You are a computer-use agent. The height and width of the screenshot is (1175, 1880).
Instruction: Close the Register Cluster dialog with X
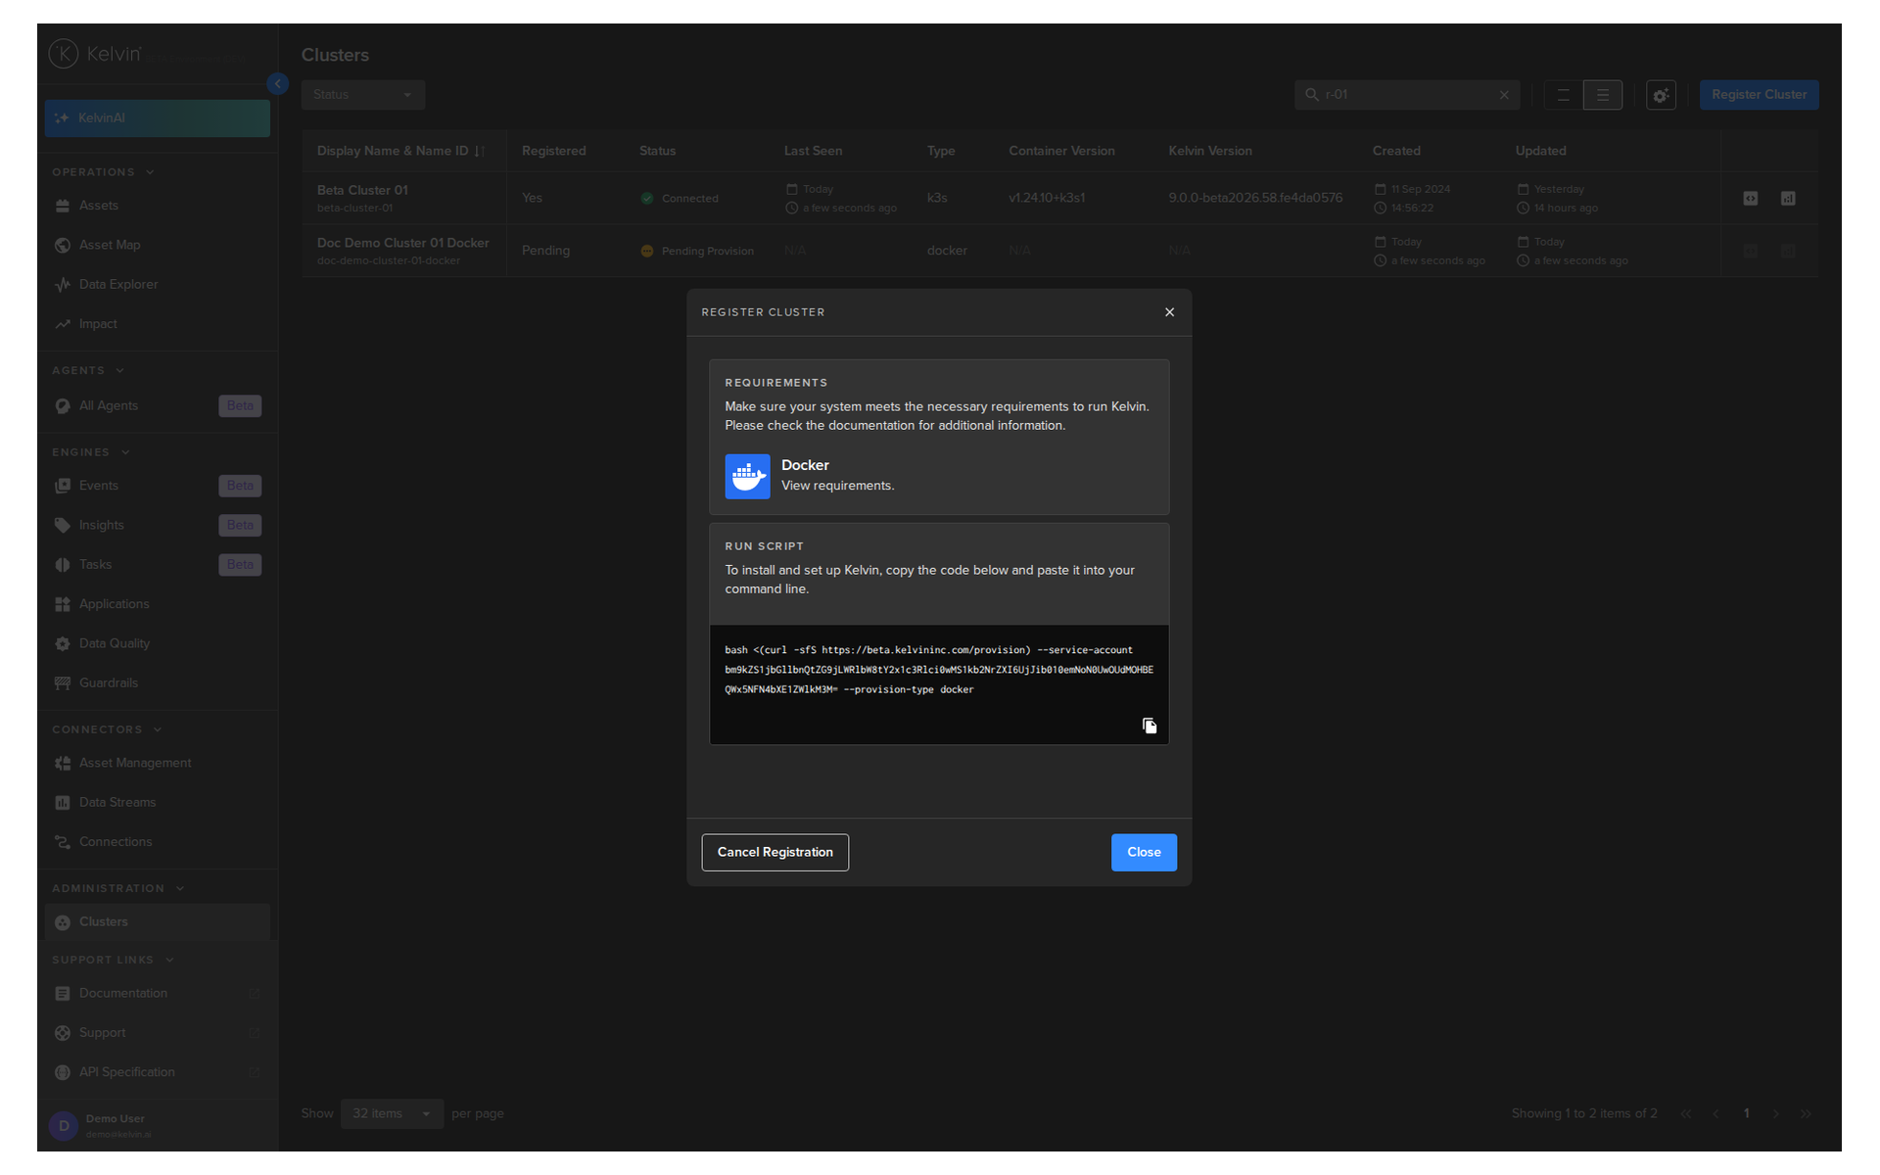point(1169,312)
